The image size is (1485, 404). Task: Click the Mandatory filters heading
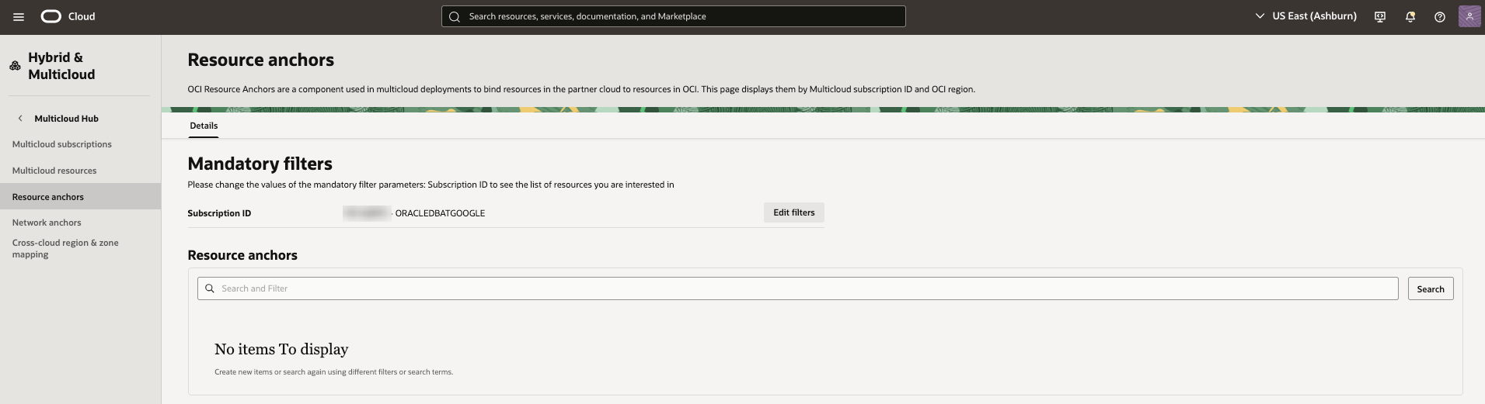coord(260,164)
